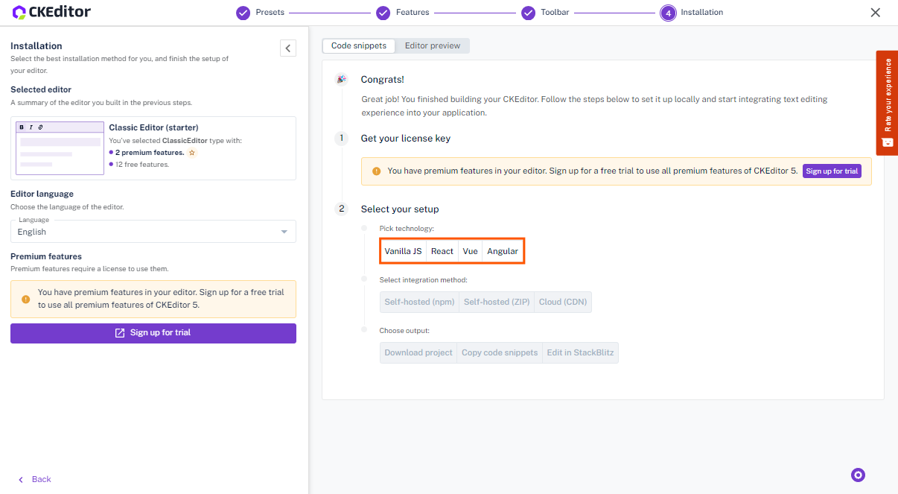Click the Installation step label

pos(702,13)
